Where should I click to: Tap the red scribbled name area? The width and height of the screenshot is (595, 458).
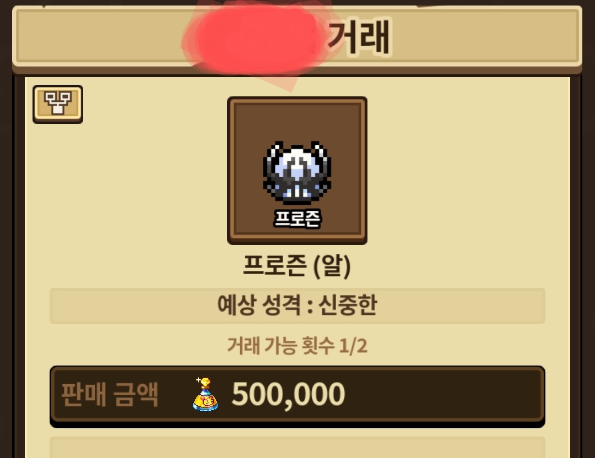(255, 41)
